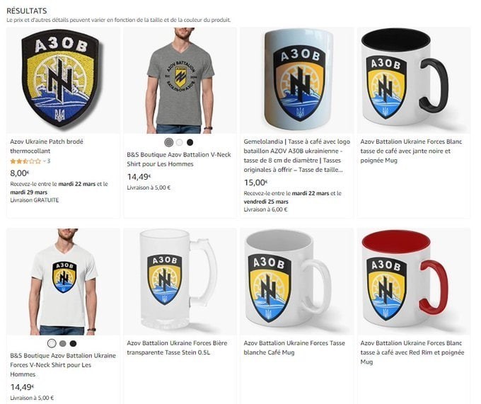Select white color swatch under grey shirt

(180, 142)
